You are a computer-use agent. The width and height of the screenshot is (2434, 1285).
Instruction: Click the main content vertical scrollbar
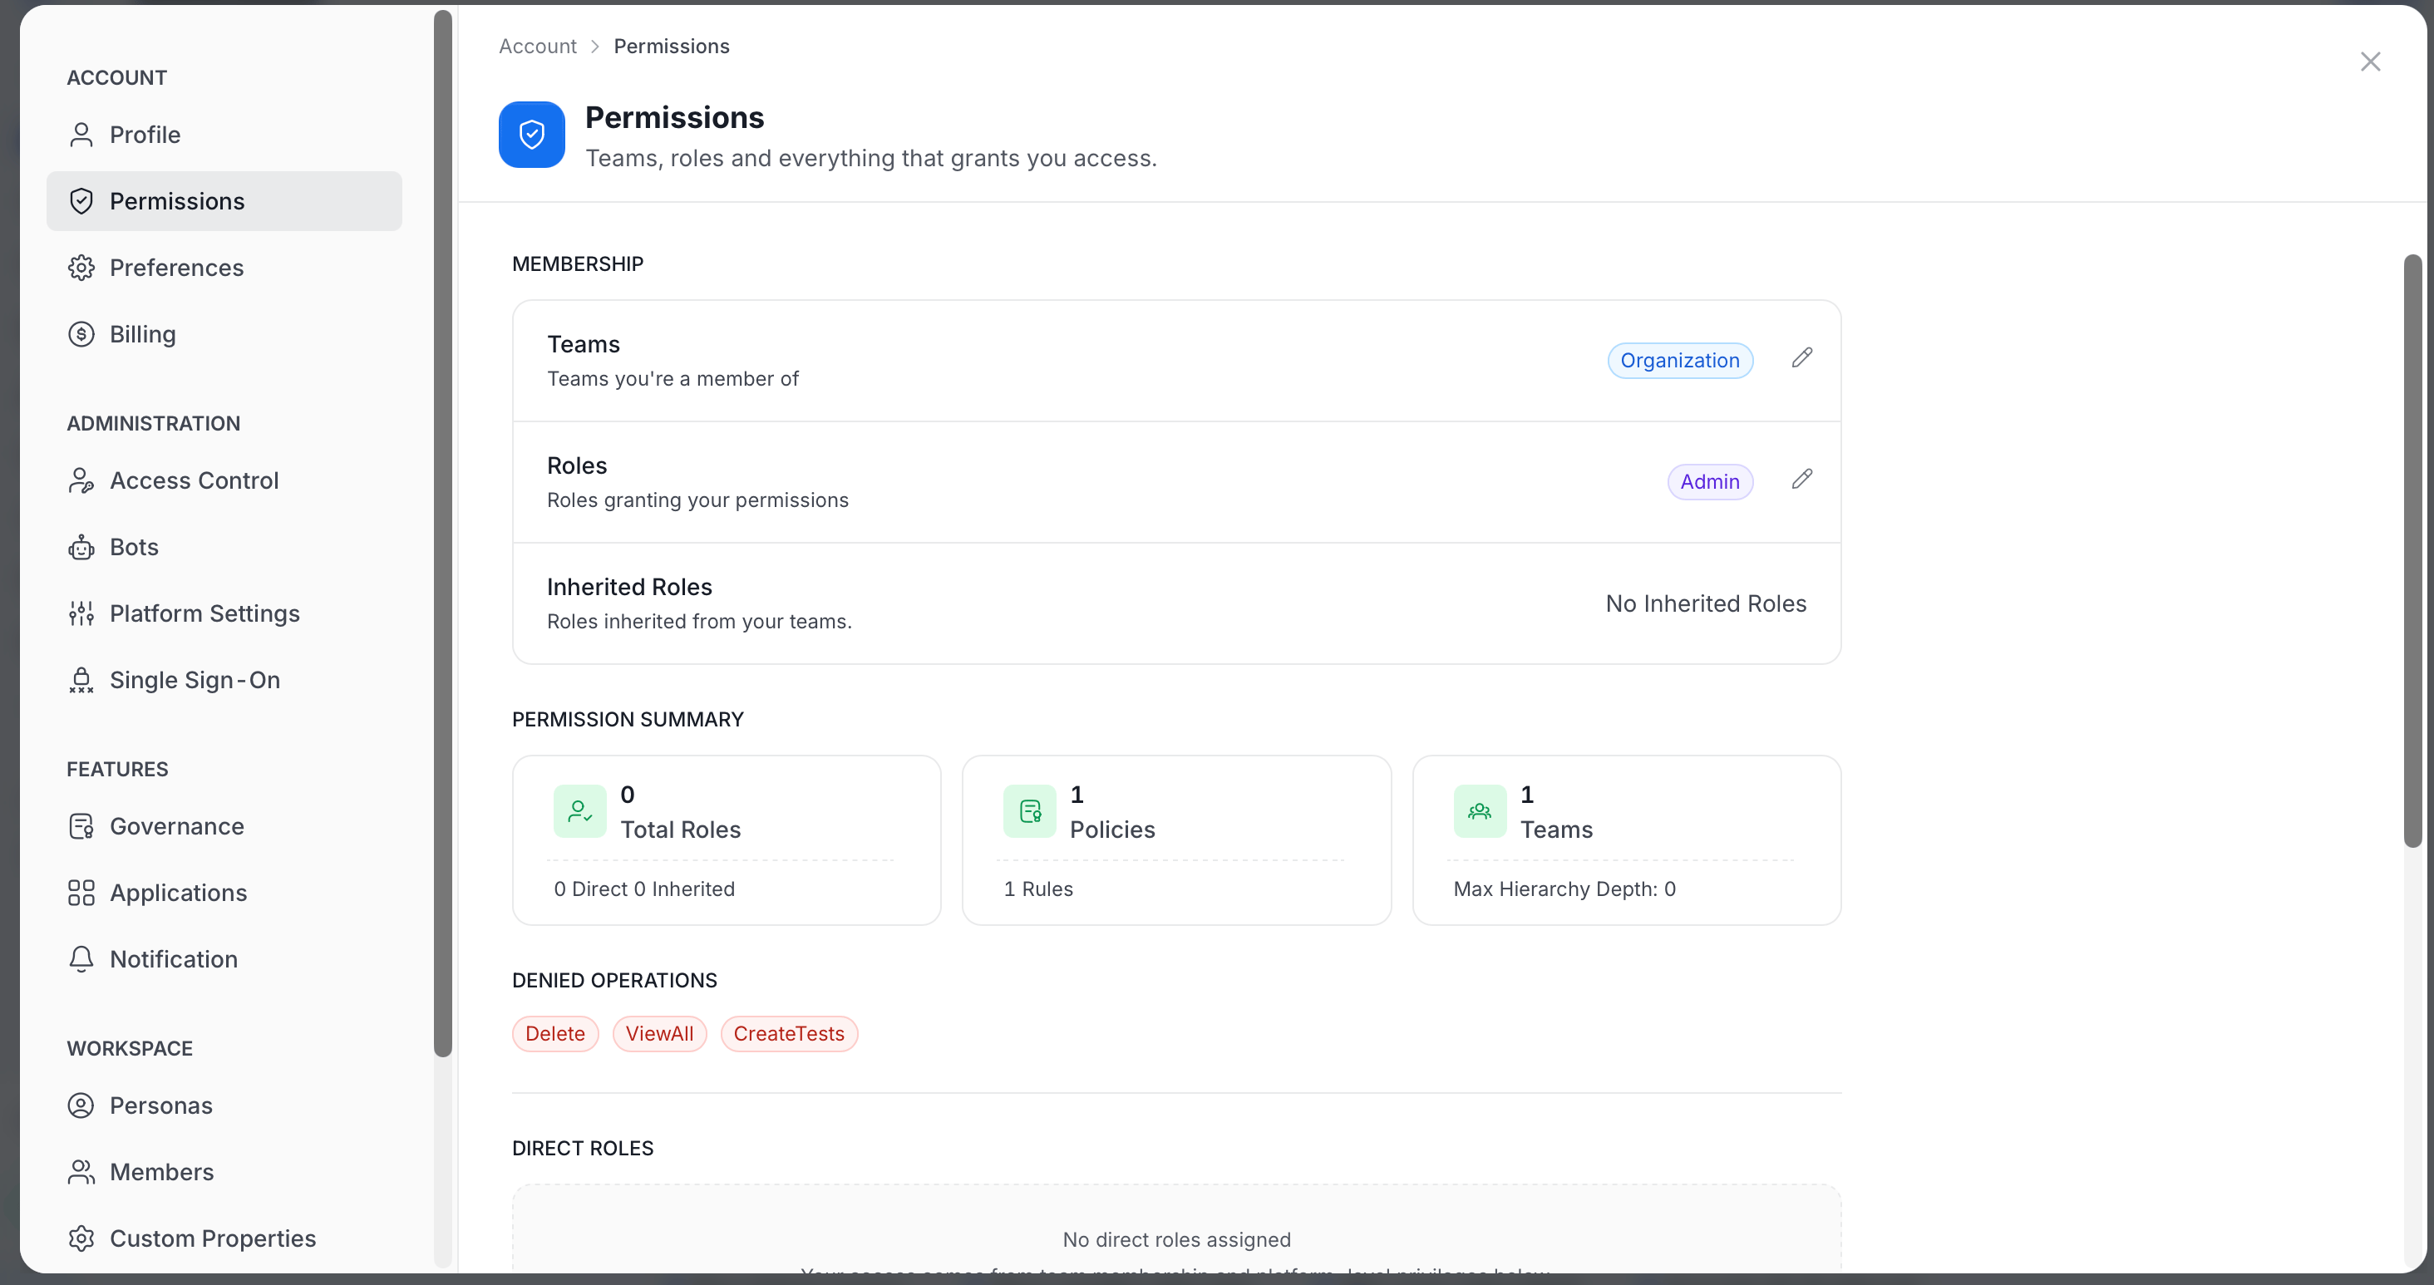coord(2413,551)
